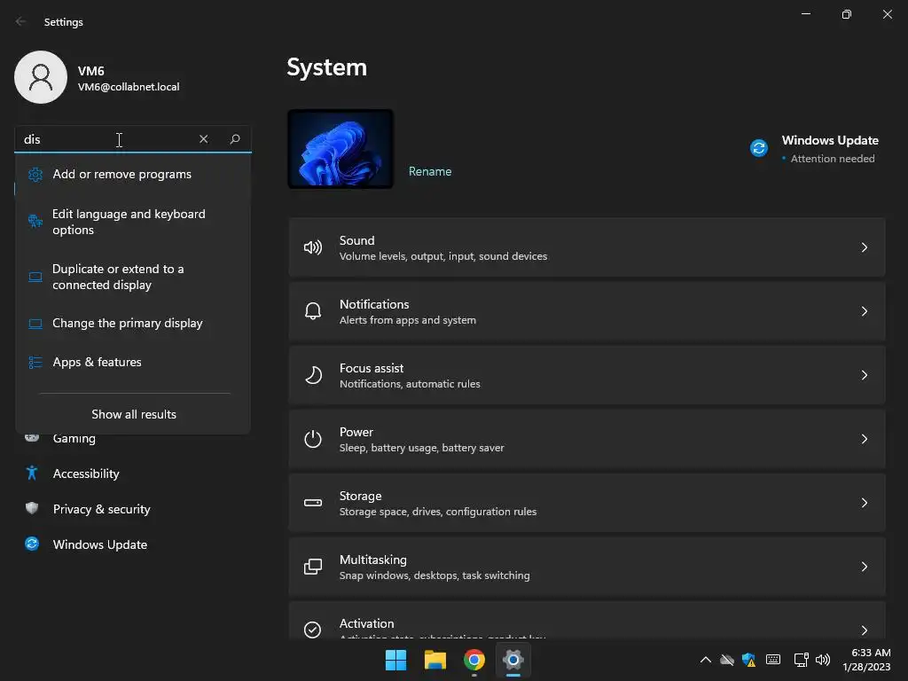908x681 pixels.
Task: Click 'Alerts from apps and system' text
Action: 408,319
